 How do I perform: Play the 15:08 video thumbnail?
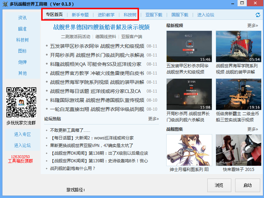click(189, 94)
